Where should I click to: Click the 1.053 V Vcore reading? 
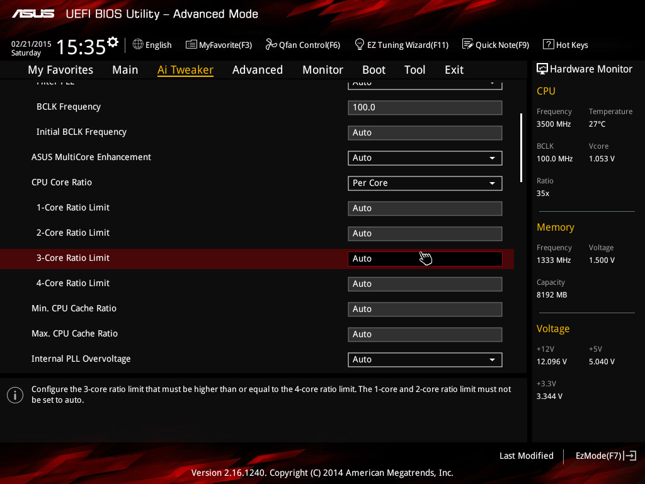click(602, 158)
